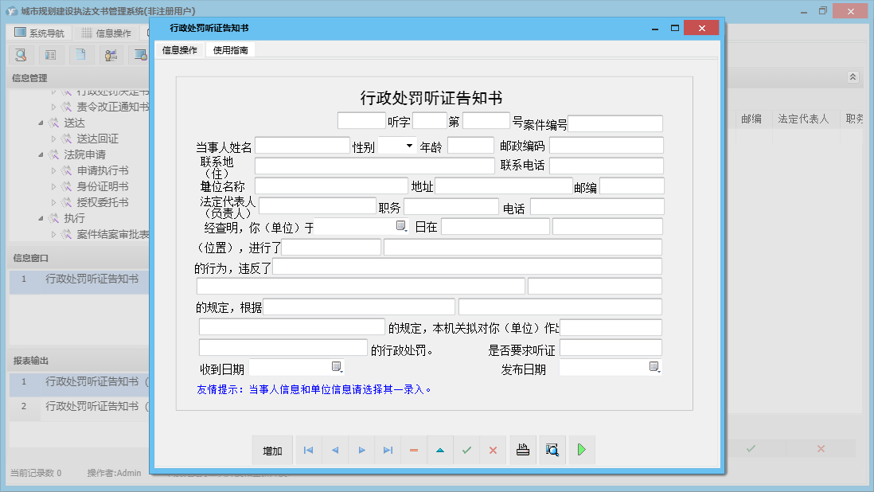The image size is (874, 492).
Task: Click the red delete record icon
Action: click(x=414, y=450)
